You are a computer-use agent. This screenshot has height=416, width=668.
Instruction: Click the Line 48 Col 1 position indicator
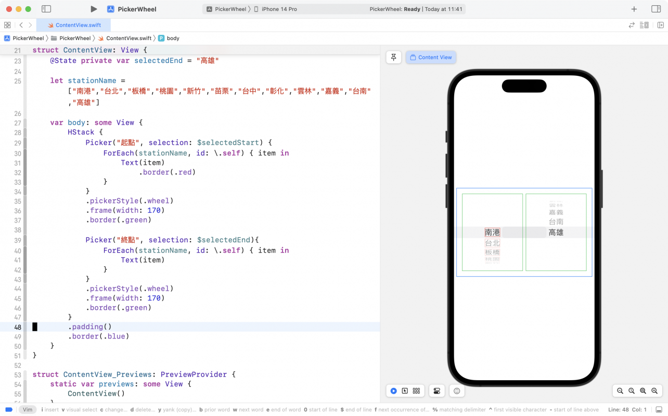point(627,410)
